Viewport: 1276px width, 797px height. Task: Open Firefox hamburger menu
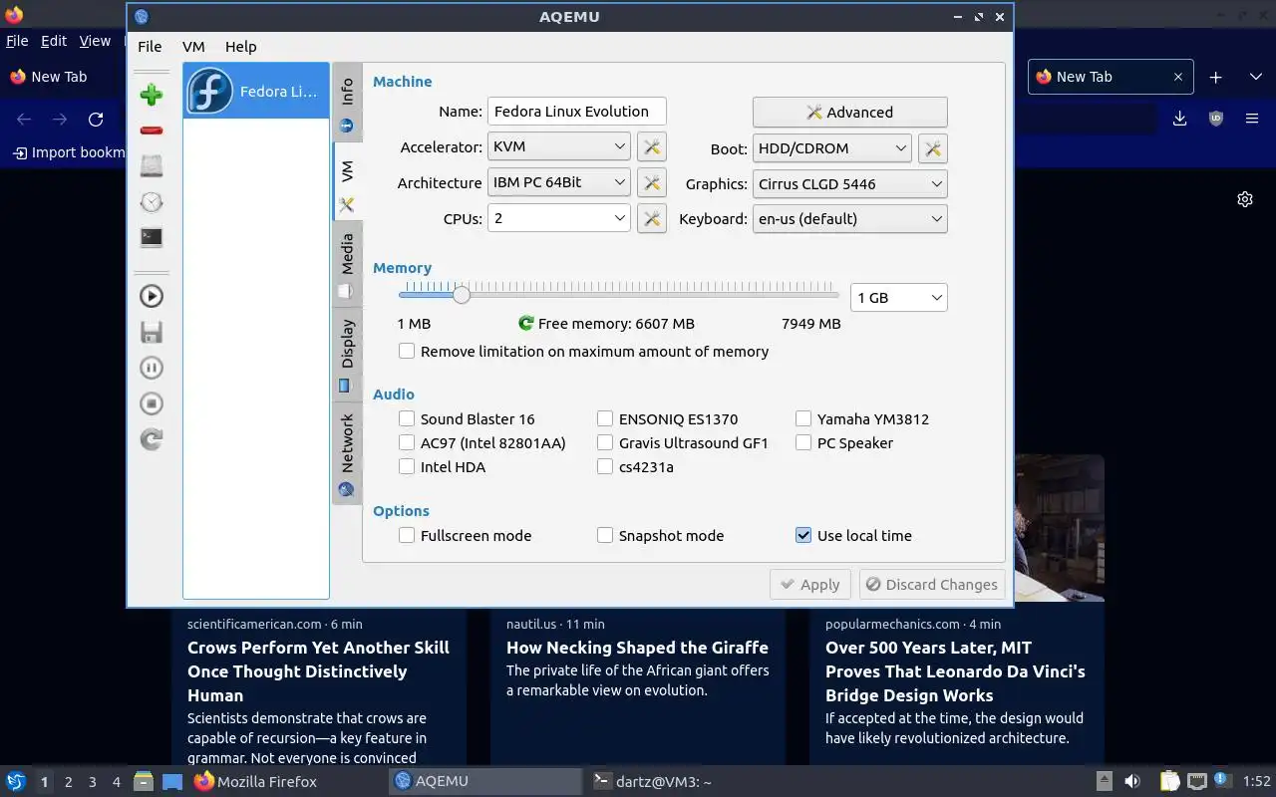point(1252,119)
